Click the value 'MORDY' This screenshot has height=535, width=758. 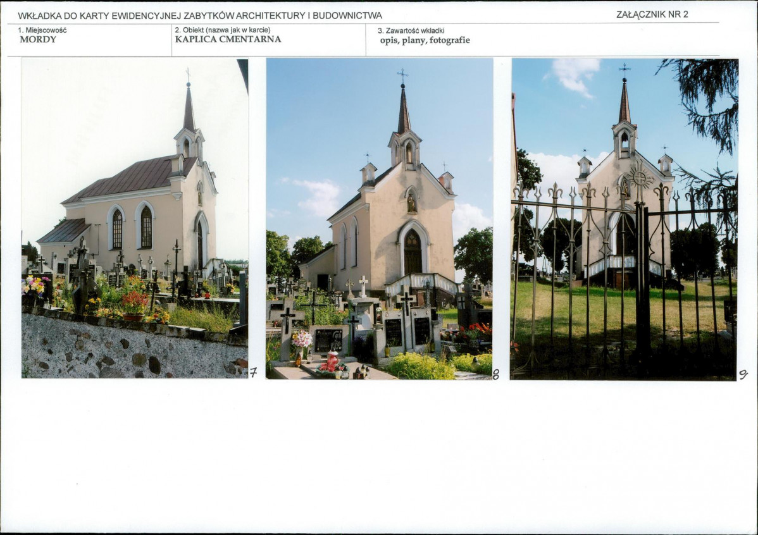tap(38, 40)
